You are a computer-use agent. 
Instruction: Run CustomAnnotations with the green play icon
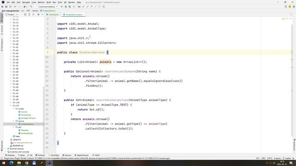[x=62, y=6]
